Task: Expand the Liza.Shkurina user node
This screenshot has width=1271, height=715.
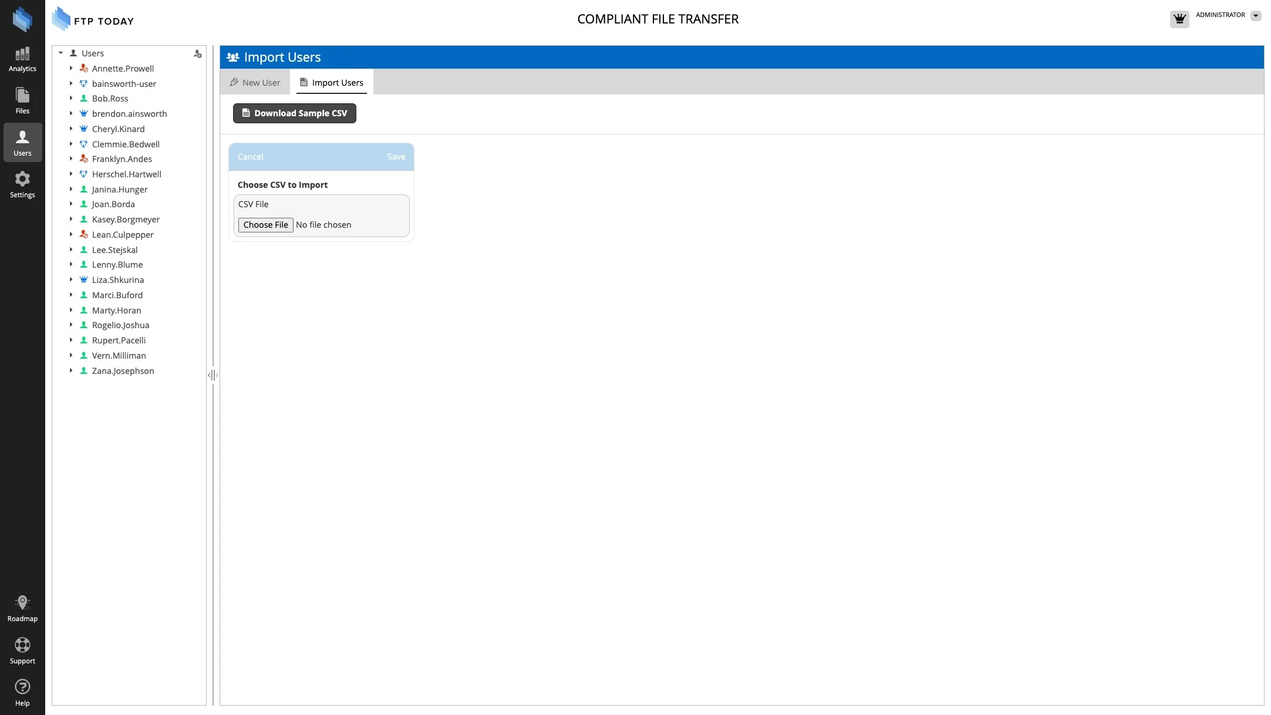Action: click(71, 280)
